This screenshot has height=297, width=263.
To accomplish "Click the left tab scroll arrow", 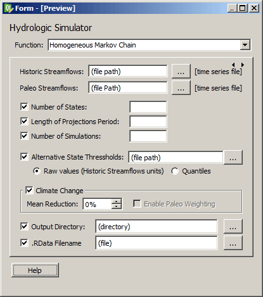I will click(x=233, y=65).
